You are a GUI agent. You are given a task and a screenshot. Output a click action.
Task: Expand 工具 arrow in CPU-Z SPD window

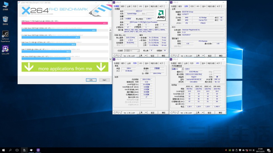click(203, 113)
